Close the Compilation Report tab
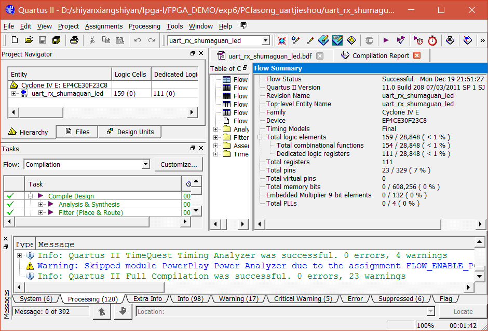Viewport: 488px width, 331px height. pos(417,55)
